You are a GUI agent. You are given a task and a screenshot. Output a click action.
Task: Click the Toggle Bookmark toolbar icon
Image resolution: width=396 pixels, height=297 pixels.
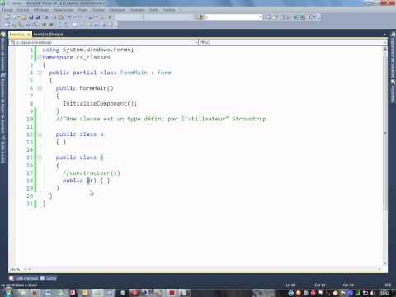pyautogui.click(x=76, y=25)
